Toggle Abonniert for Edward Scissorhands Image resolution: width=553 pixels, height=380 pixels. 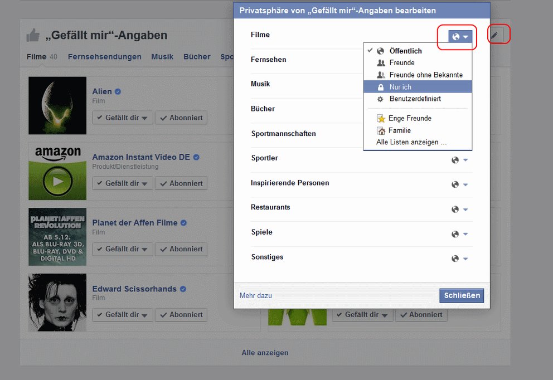pyautogui.click(x=181, y=315)
